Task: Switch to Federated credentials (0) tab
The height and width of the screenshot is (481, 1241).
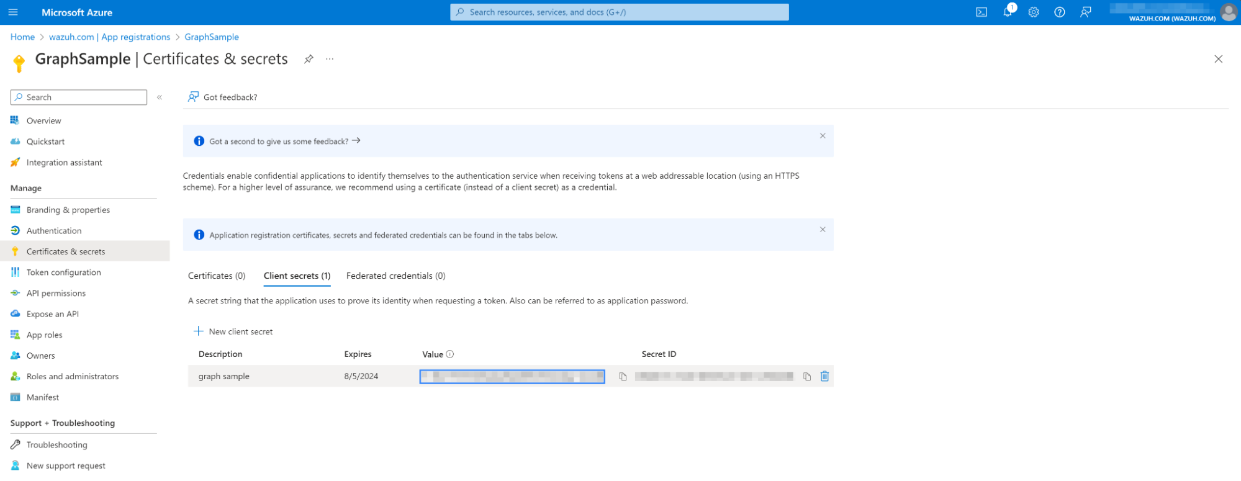Action: click(x=395, y=276)
